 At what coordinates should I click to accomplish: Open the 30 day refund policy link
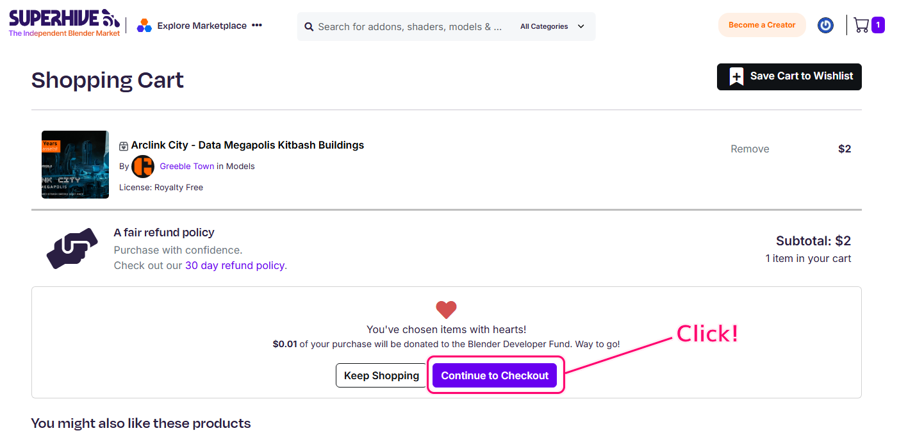(x=235, y=265)
